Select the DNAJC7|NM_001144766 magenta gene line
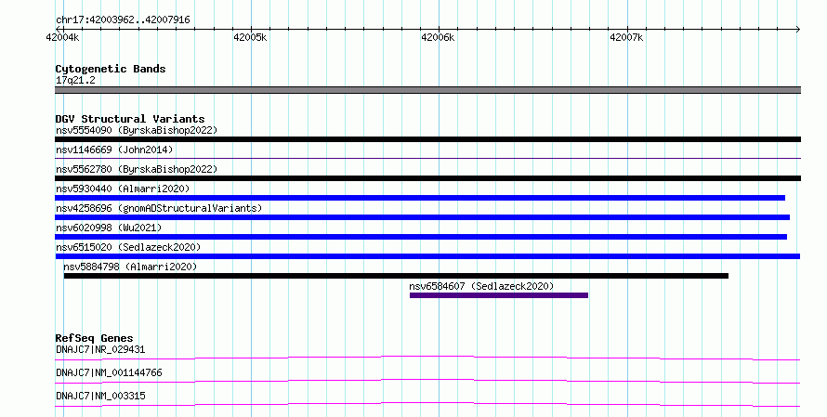 [x=427, y=382]
